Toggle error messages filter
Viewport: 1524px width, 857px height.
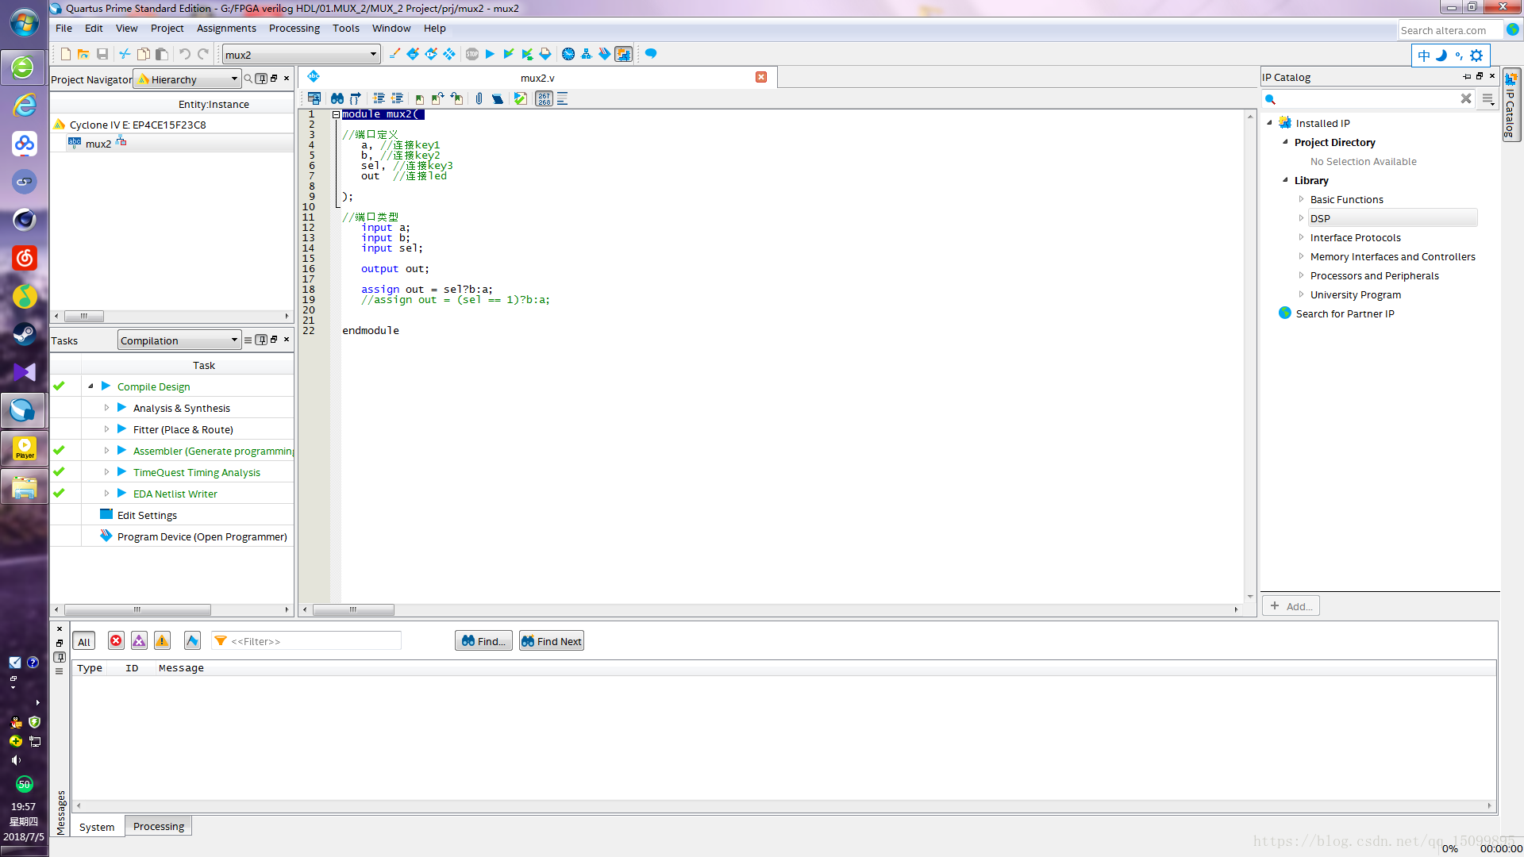coord(116,641)
